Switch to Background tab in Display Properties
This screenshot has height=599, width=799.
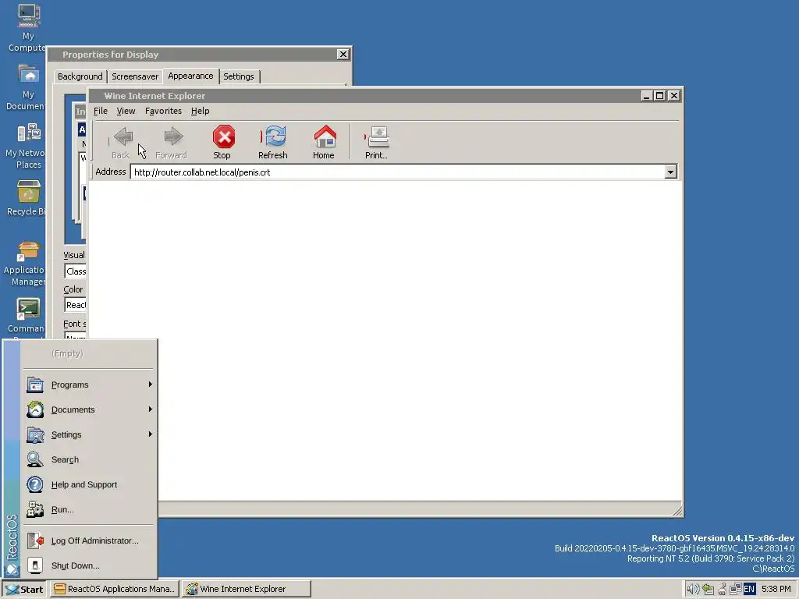pos(80,76)
